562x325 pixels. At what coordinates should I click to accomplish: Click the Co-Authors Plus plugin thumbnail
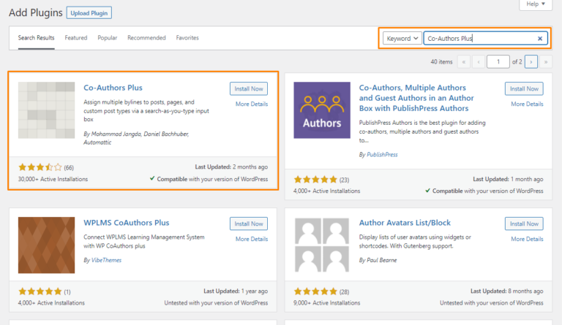[x=47, y=110]
